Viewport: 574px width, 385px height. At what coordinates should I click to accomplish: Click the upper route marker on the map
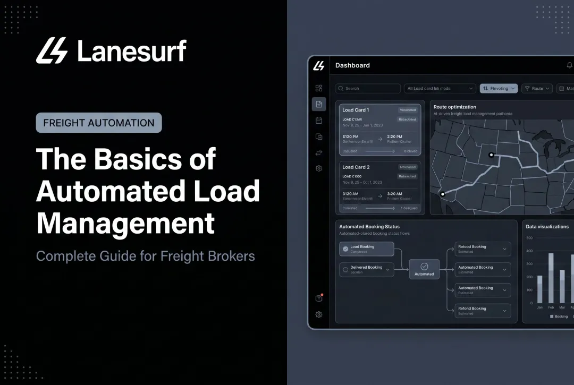coord(491,155)
